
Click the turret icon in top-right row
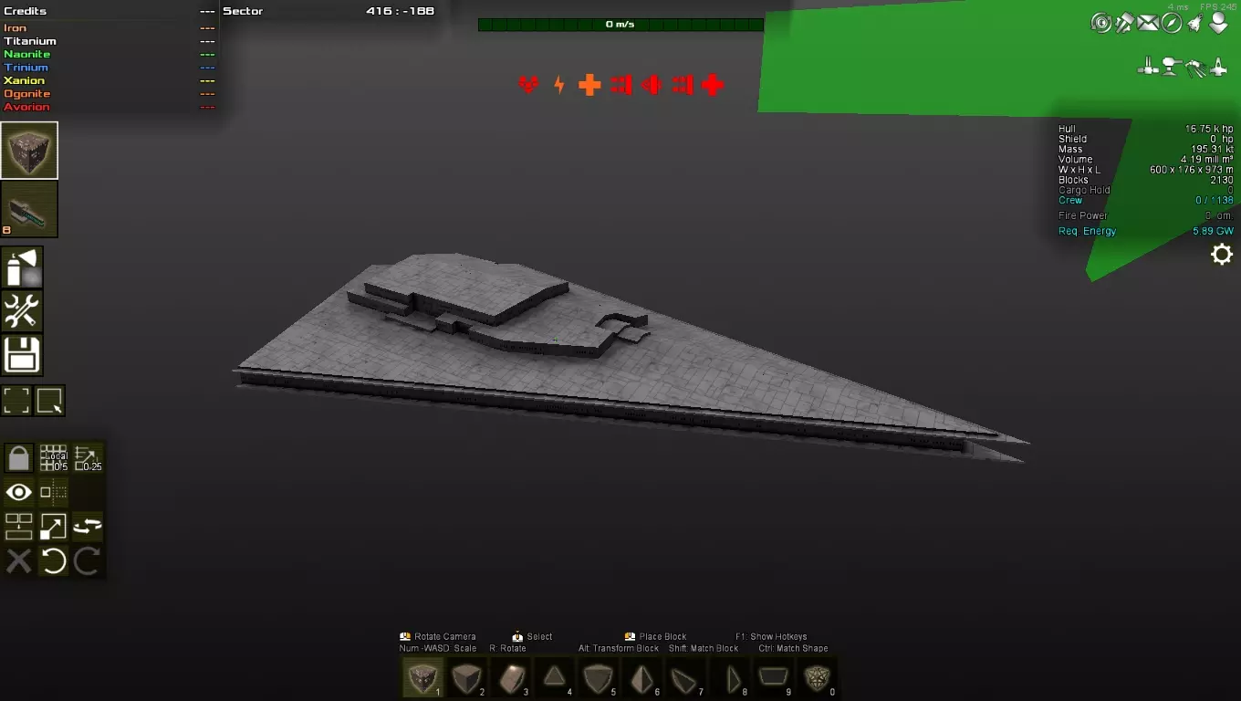pos(1172,67)
